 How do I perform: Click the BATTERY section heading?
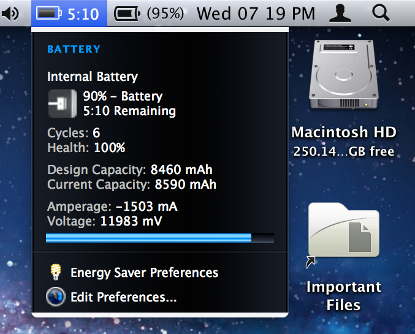tap(74, 49)
